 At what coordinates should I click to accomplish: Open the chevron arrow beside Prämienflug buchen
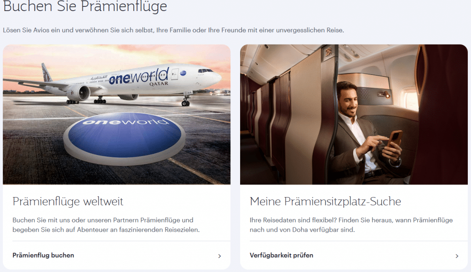click(219, 256)
